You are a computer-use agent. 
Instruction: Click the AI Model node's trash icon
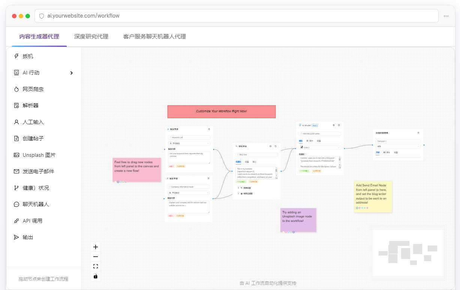[x=339, y=125]
